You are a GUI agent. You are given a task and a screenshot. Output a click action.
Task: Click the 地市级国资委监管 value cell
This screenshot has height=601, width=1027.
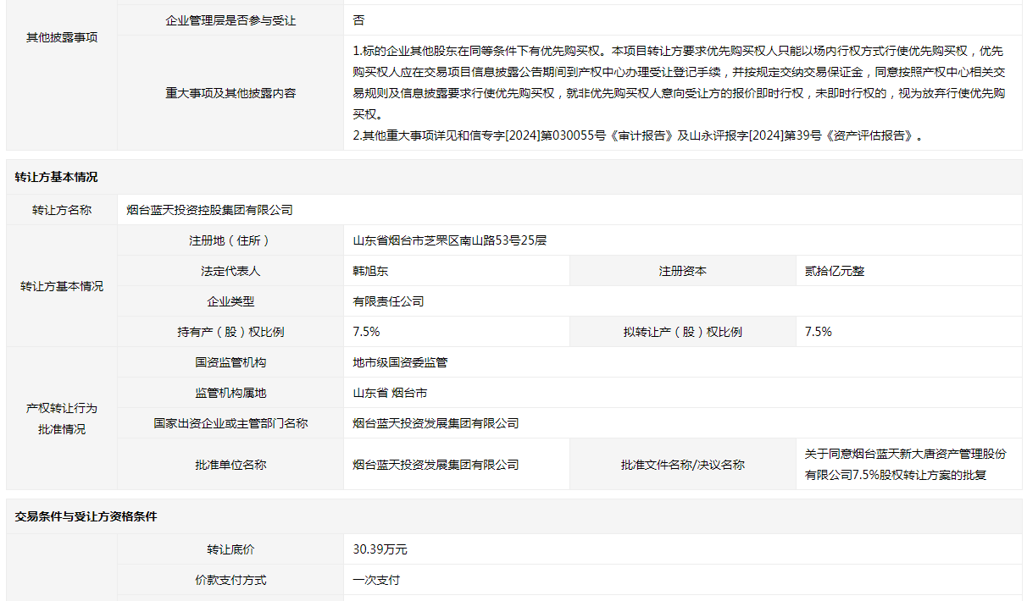tap(401, 362)
